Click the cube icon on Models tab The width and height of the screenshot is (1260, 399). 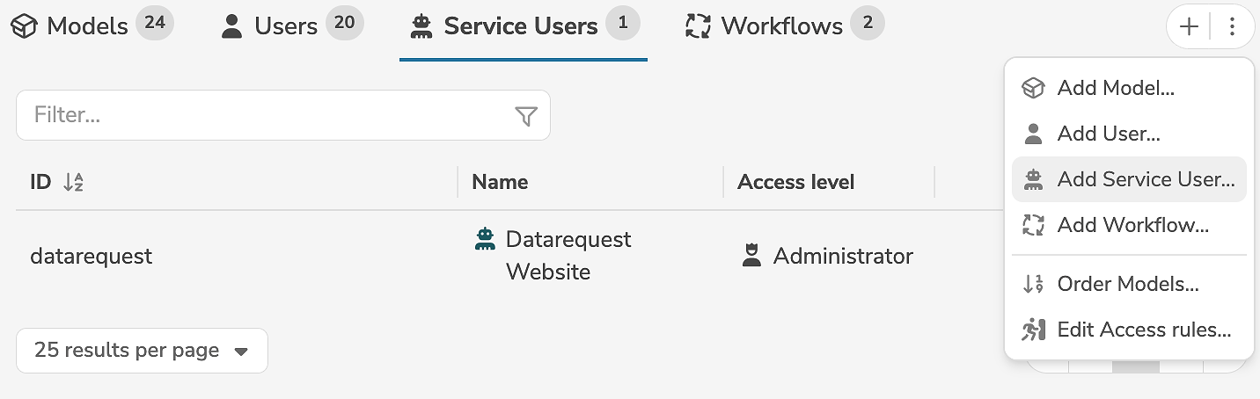click(24, 26)
